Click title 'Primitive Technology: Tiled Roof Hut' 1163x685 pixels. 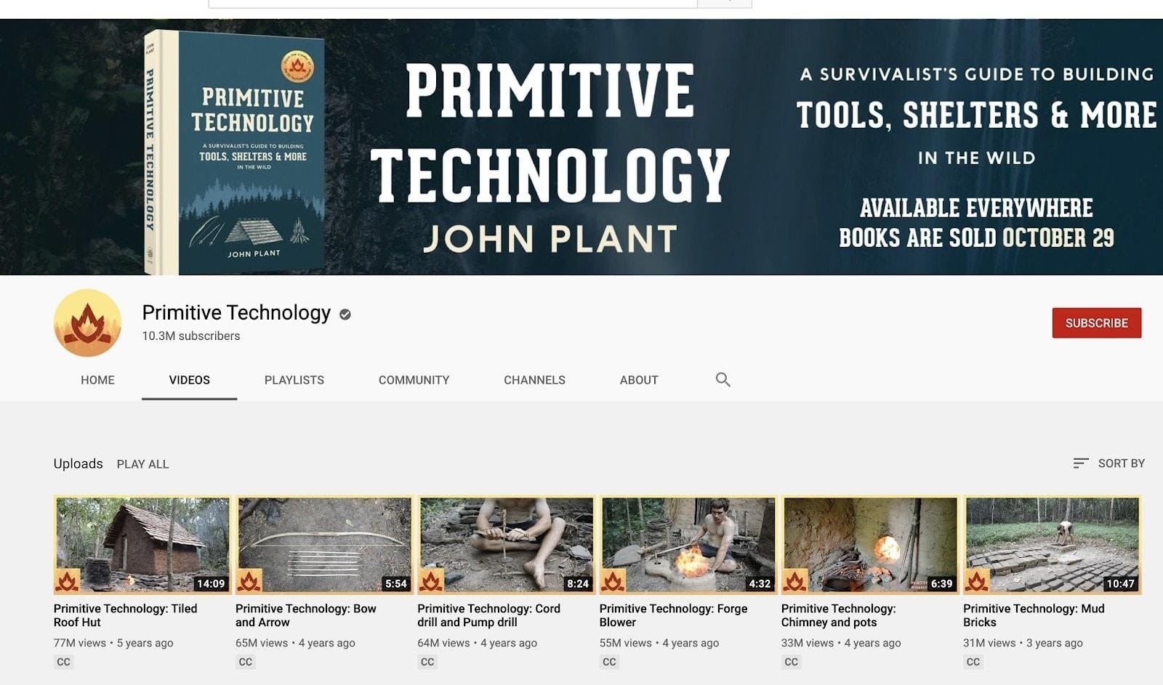click(125, 615)
